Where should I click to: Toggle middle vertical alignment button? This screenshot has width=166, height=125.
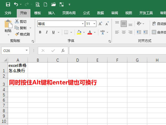(124, 24)
